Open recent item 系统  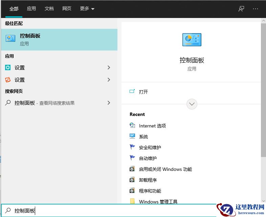[x=143, y=137]
